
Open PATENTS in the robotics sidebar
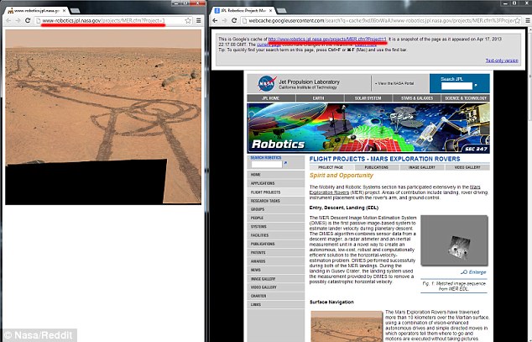point(276,253)
